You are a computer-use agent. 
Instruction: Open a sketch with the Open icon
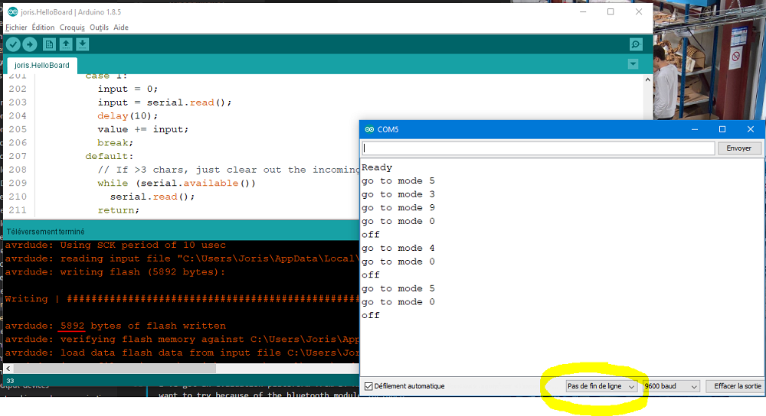66,44
